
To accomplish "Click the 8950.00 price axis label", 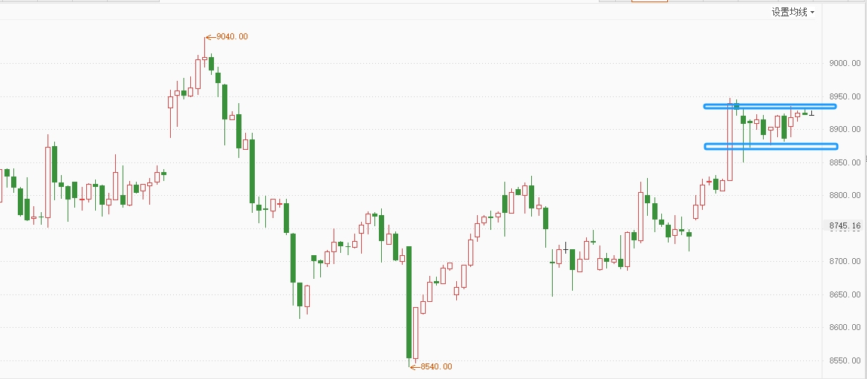I will point(845,96).
